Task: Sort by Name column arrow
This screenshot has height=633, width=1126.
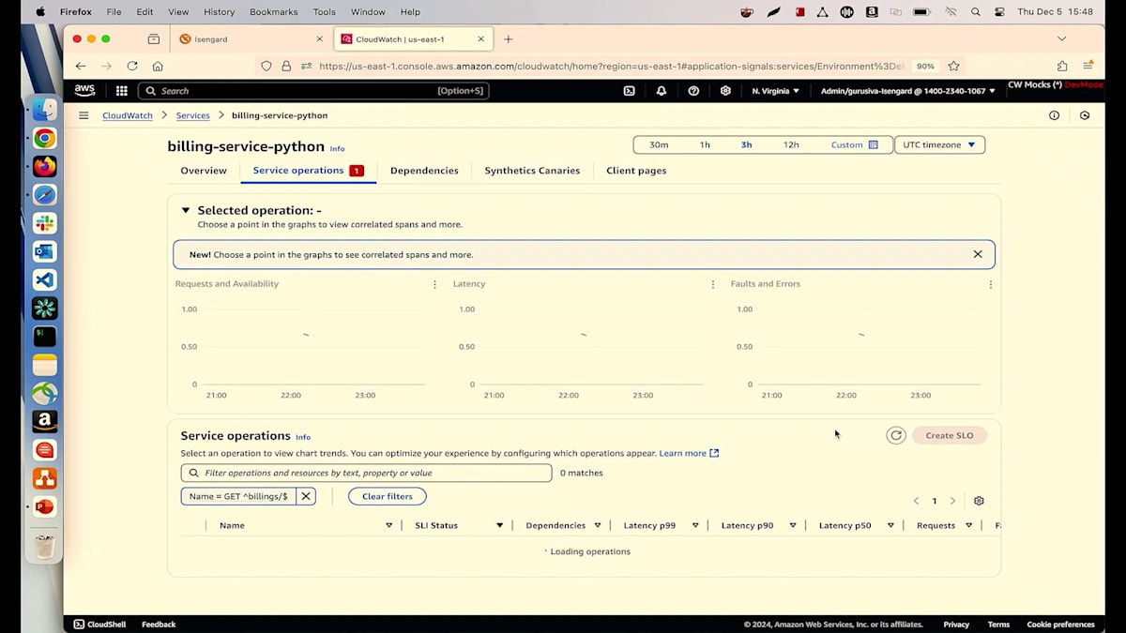Action: (389, 526)
